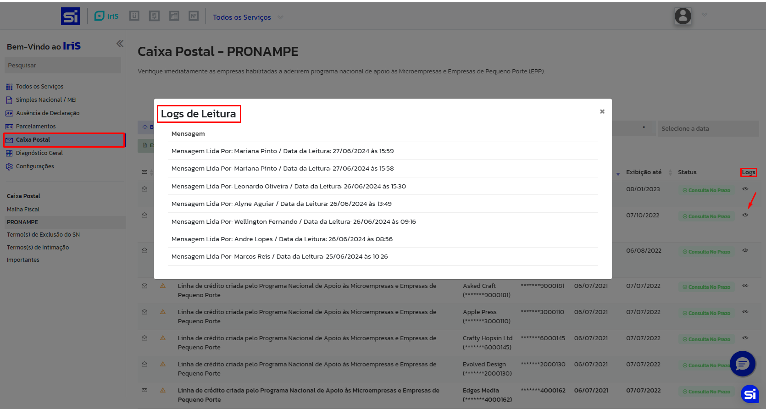The width and height of the screenshot is (766, 409).
Task: Click the NF service icon in header
Action: click(194, 16)
